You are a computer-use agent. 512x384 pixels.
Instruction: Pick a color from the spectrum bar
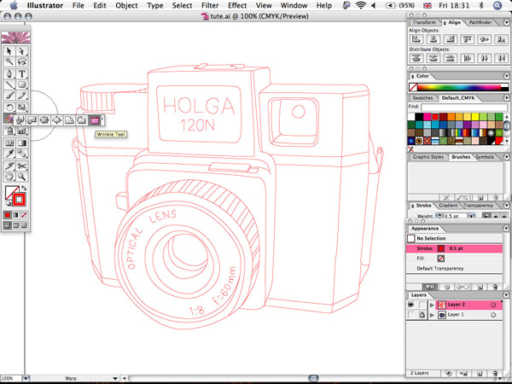[458, 88]
